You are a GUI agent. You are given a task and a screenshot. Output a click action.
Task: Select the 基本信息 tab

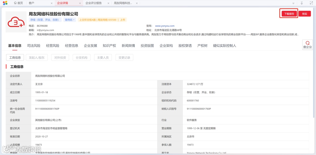(x=15, y=46)
